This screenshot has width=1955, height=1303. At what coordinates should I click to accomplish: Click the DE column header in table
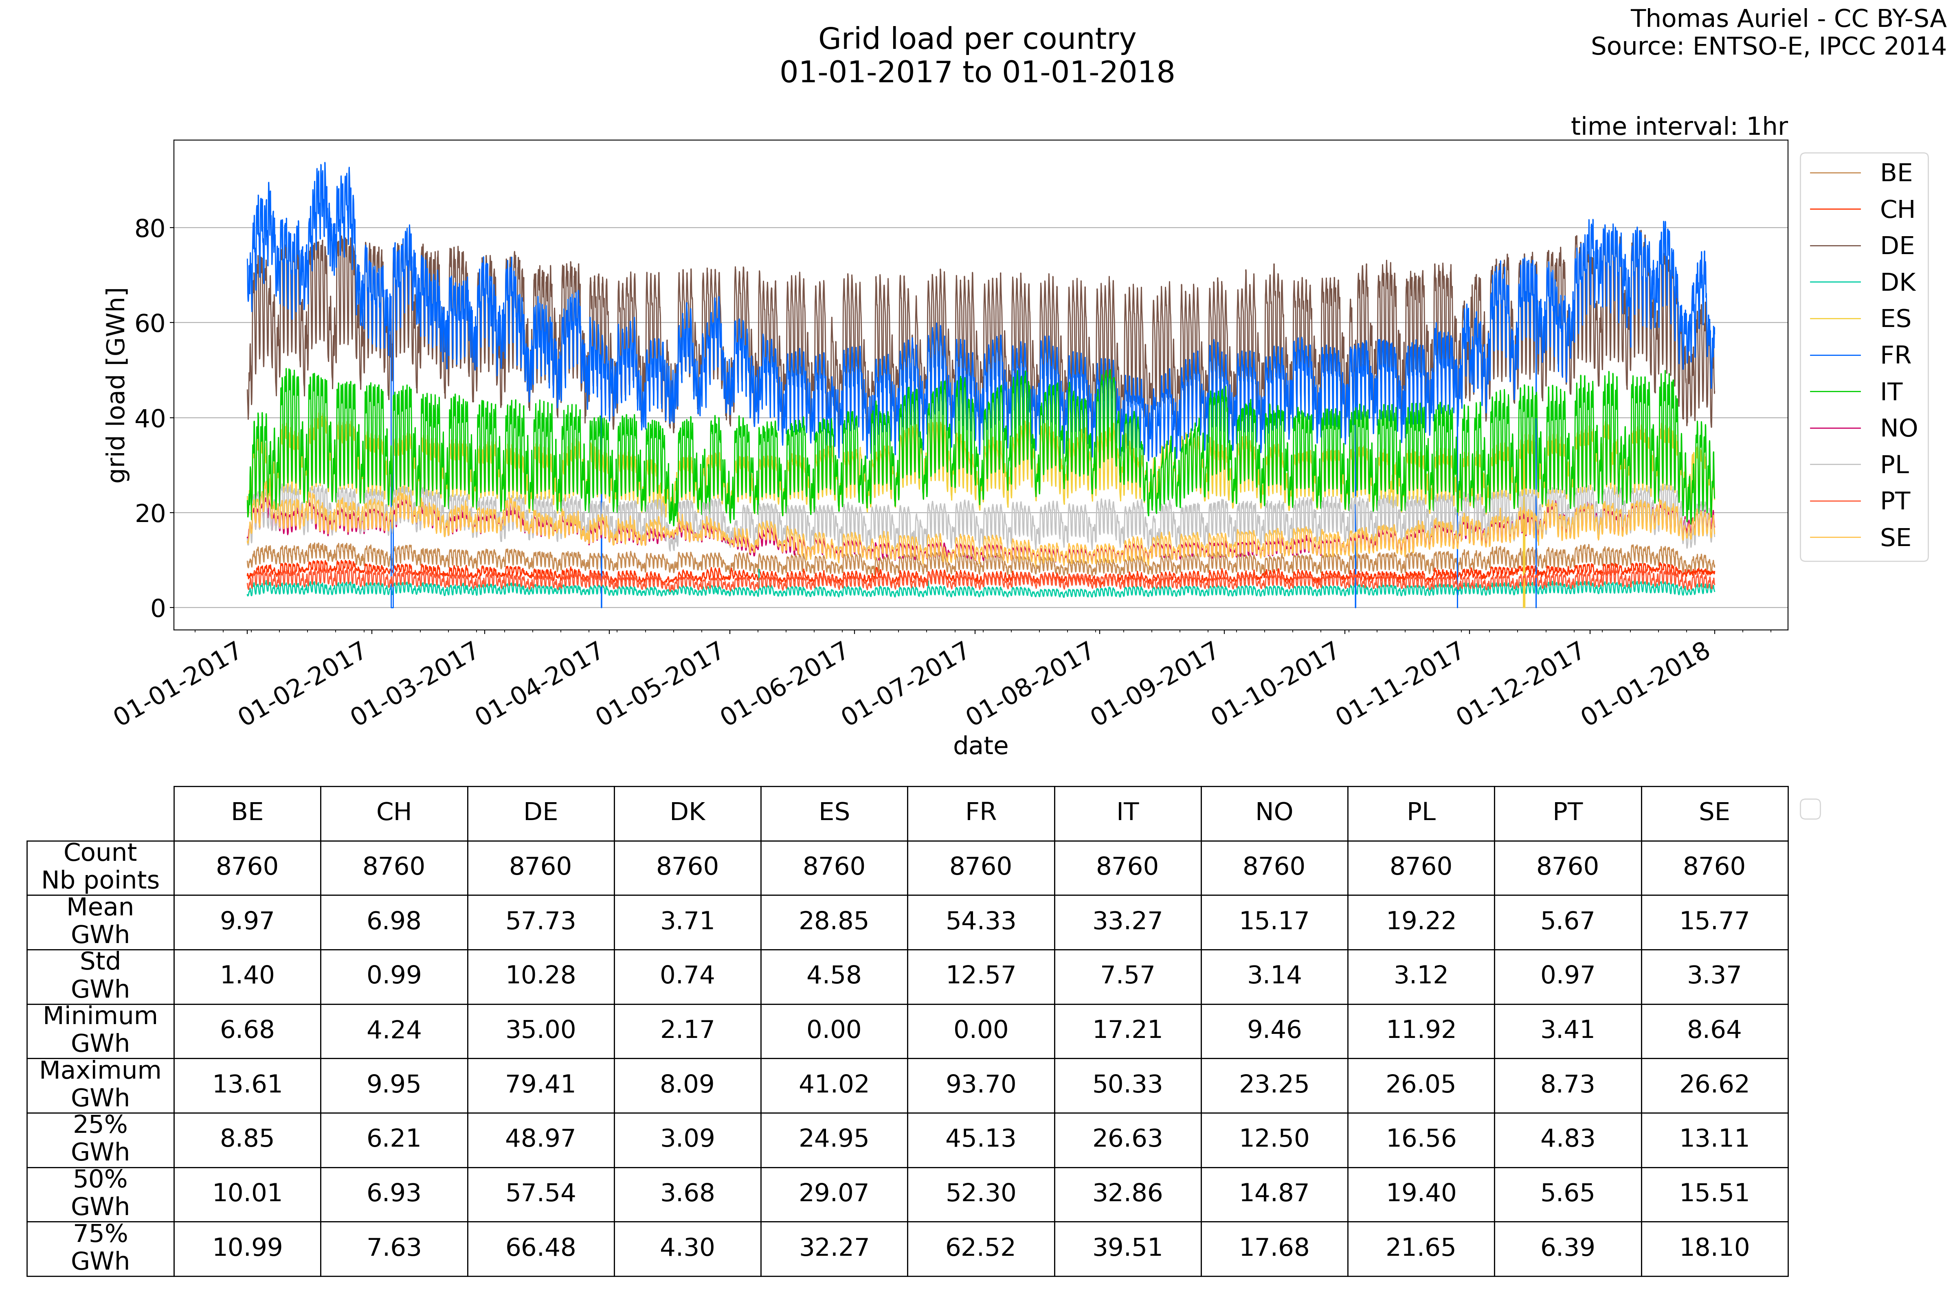click(x=540, y=813)
